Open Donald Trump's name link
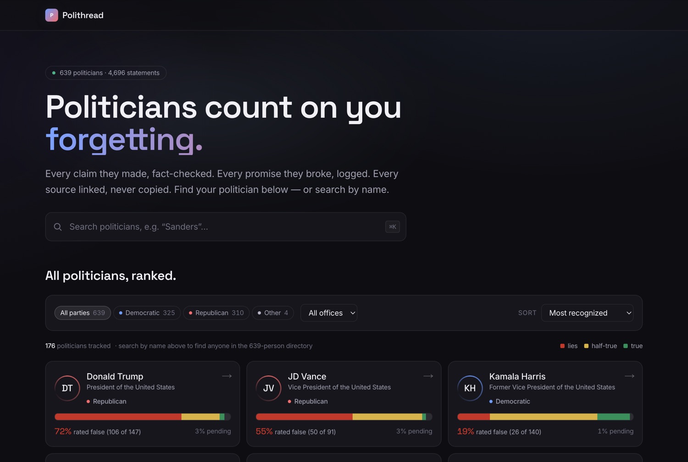The width and height of the screenshot is (688, 462). click(x=115, y=376)
